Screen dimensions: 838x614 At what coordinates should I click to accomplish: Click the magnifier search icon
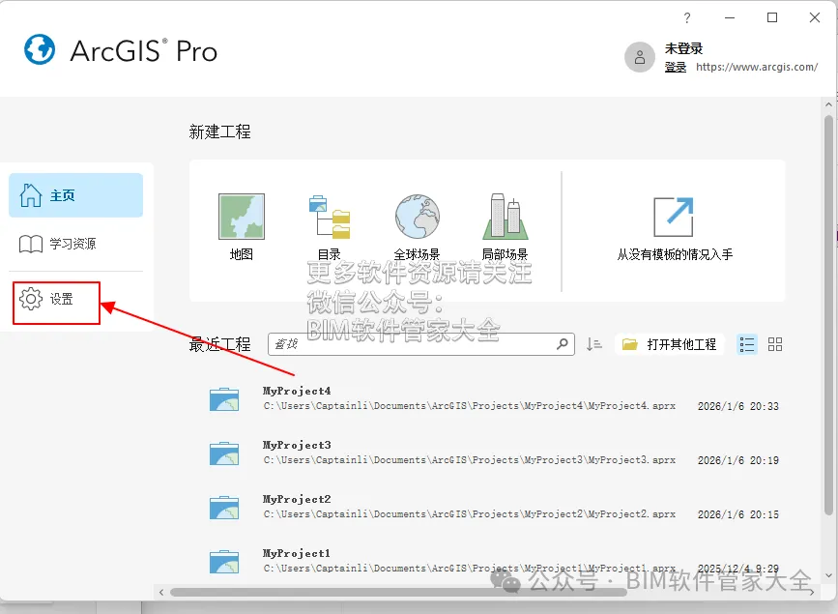(x=563, y=343)
